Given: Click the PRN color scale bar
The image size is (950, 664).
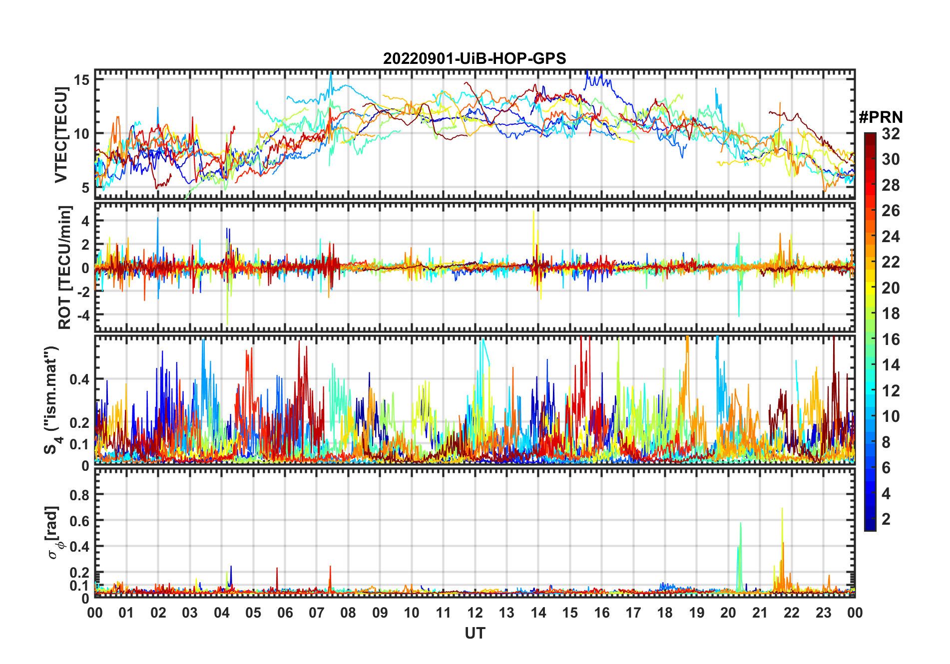Looking at the screenshot, I should [x=870, y=332].
